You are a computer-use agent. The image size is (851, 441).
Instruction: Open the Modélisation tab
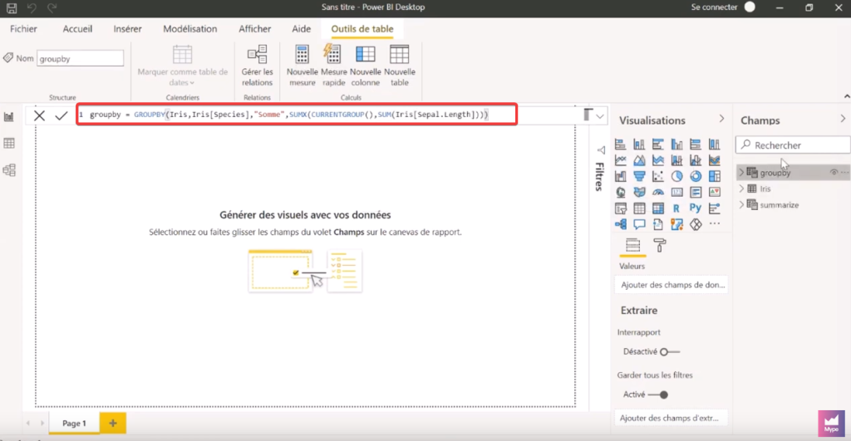click(x=190, y=29)
